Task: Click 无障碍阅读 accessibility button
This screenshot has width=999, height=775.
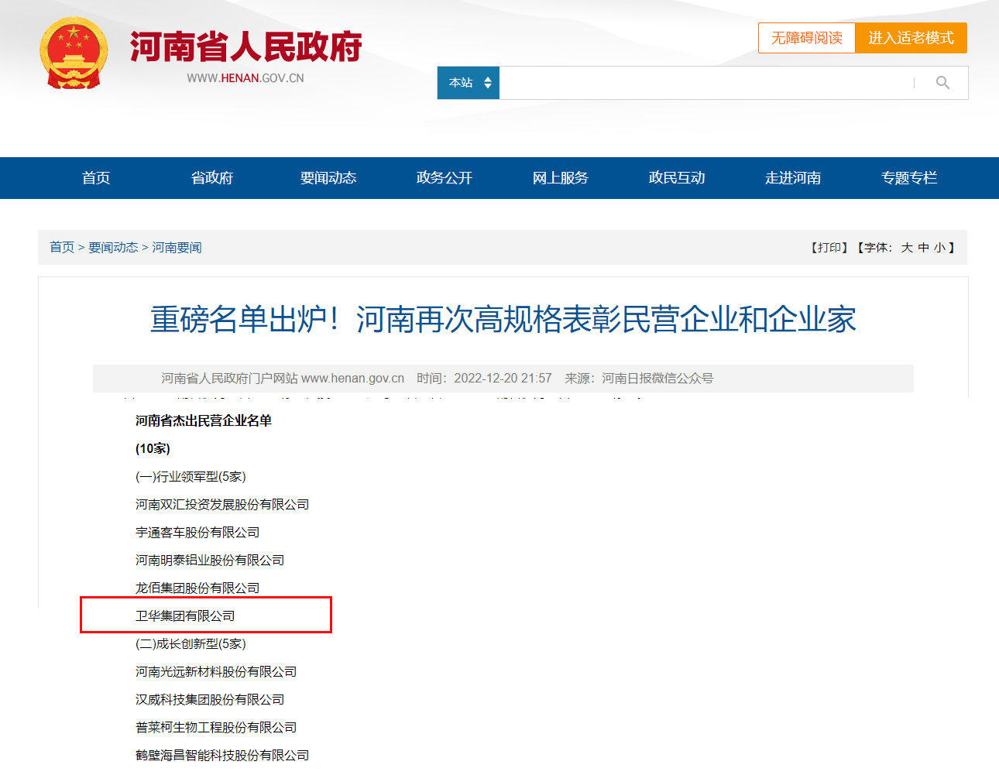Action: [x=806, y=37]
